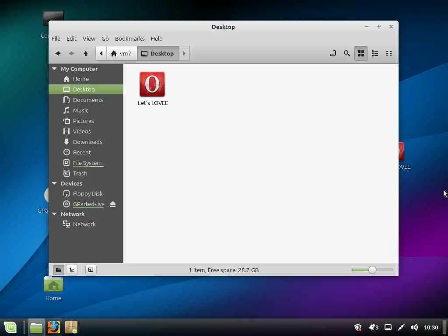Screen dimensions: 448x336
Task: Click the display tray icon
Action: click(x=388, y=327)
